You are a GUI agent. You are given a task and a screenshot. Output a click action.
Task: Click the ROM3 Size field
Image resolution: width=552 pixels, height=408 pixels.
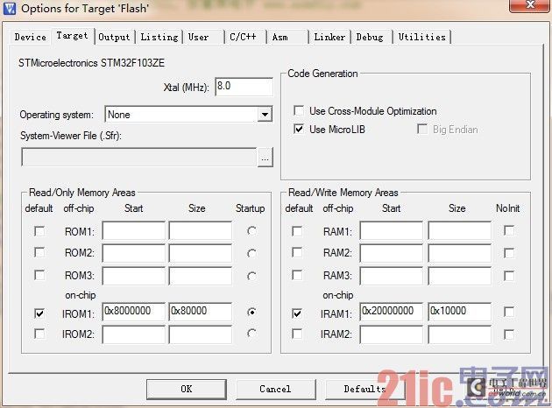click(x=201, y=276)
